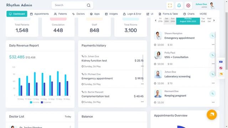The image size is (228, 128).
Task: Click Polly Paul's avatar photo
Action: coord(158,55)
